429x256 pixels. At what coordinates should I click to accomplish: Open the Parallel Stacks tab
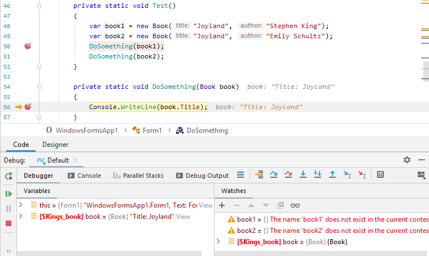point(138,176)
